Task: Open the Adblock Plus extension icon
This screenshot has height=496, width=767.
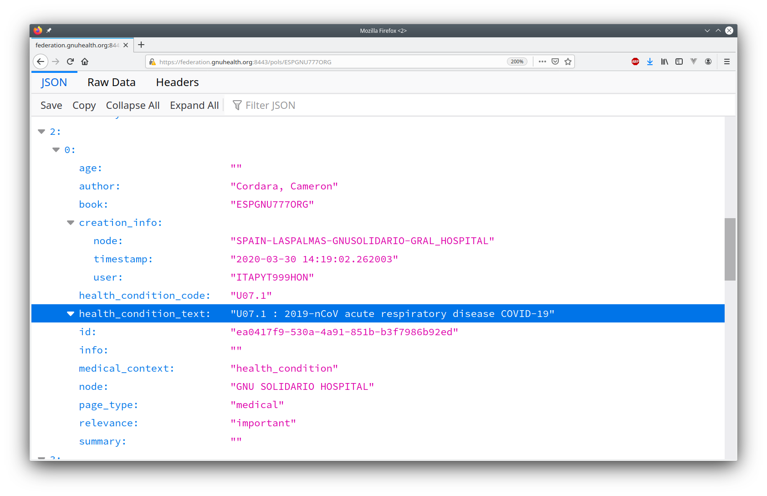Action: point(635,61)
